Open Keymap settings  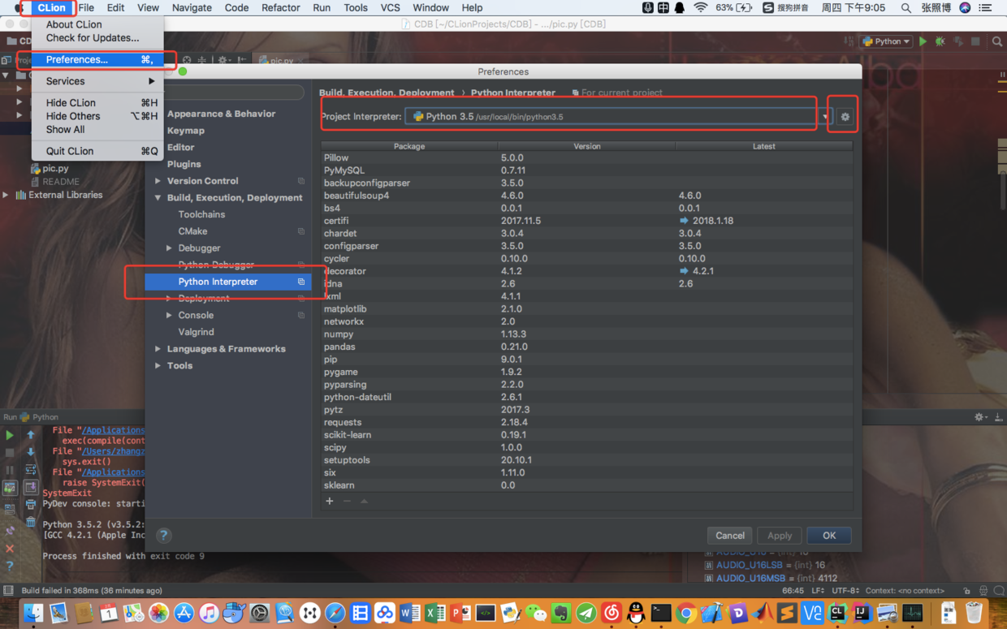tap(186, 131)
